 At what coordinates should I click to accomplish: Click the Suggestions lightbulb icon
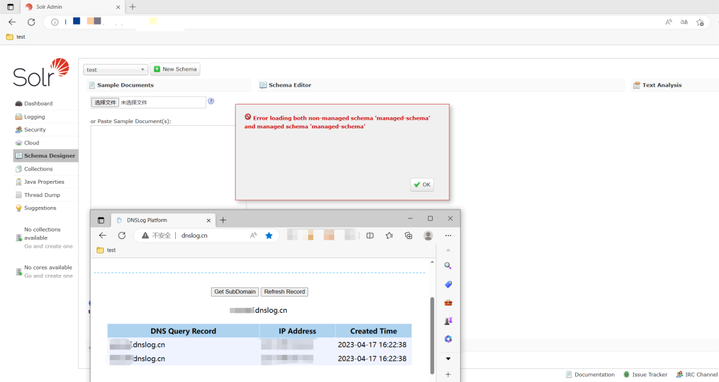[19, 208]
